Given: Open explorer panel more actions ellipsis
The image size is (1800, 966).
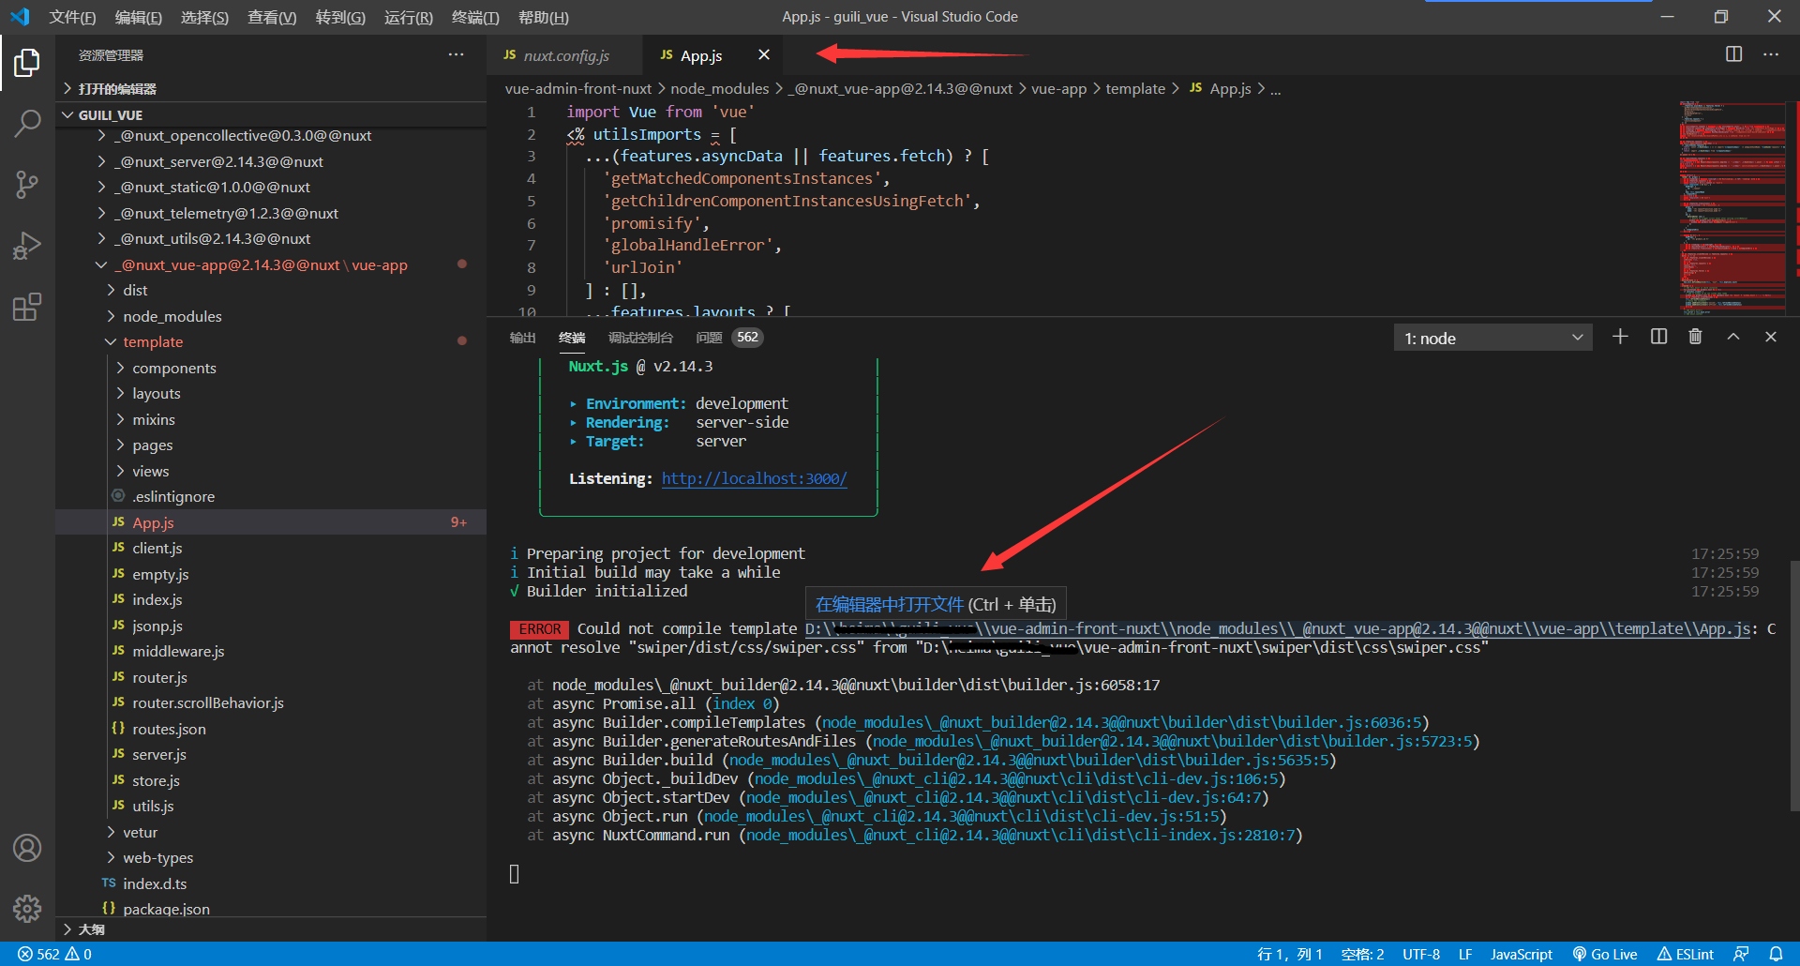Looking at the screenshot, I should (x=456, y=54).
